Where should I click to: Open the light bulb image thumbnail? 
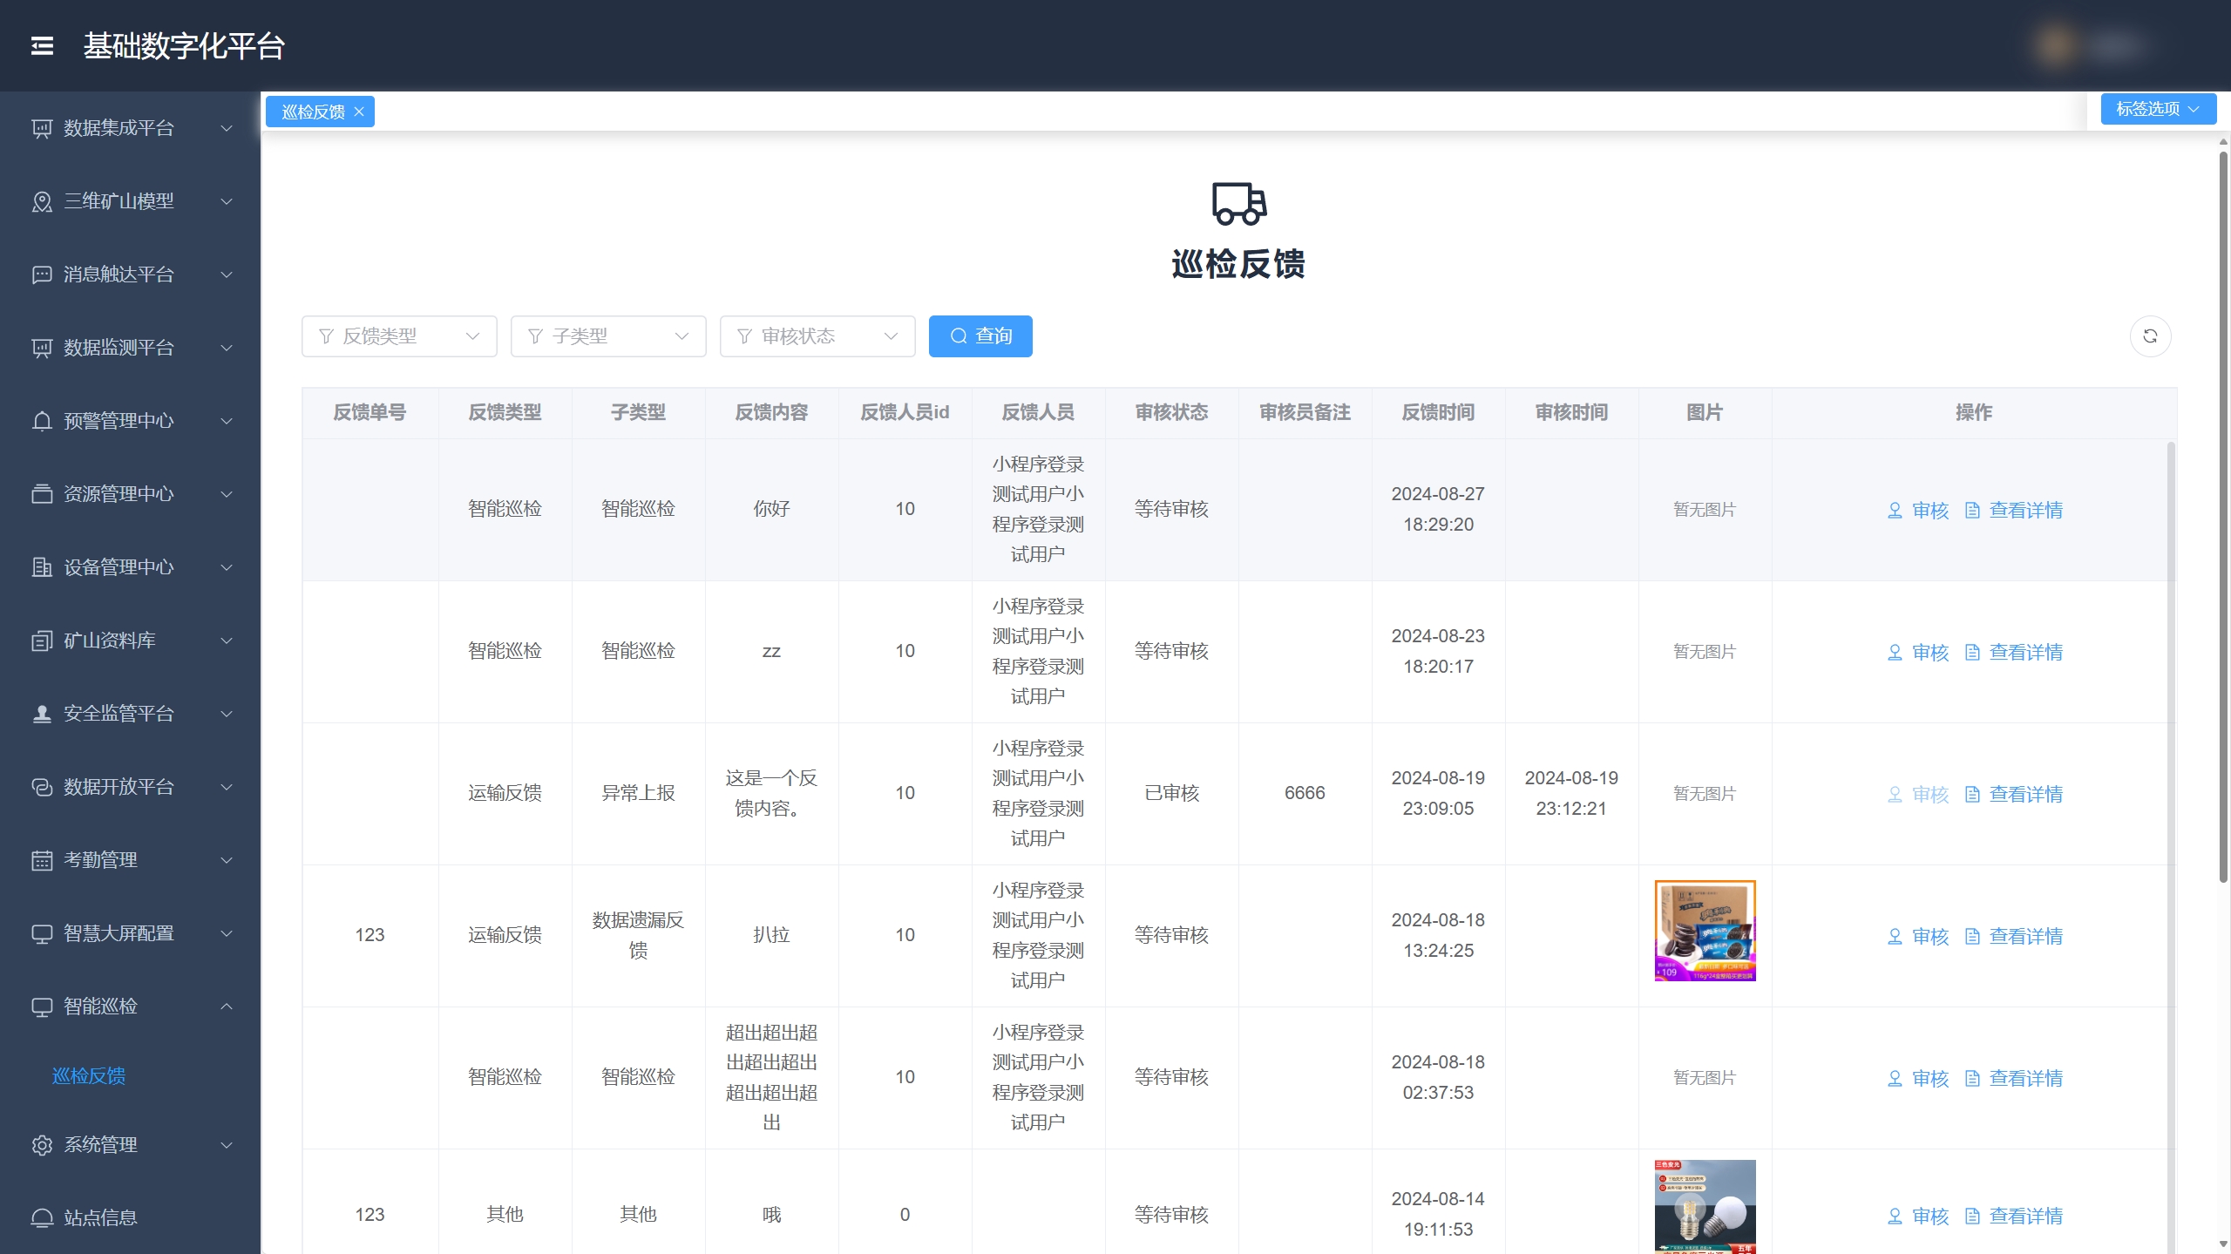click(x=1705, y=1207)
